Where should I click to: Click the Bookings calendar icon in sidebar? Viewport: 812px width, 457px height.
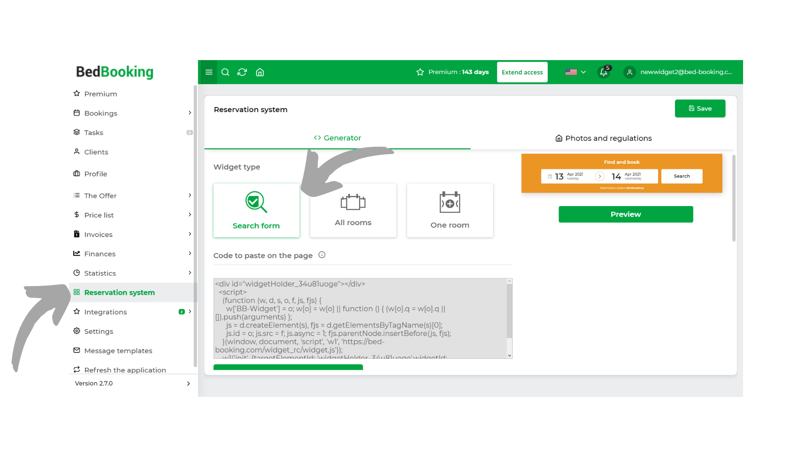(77, 113)
